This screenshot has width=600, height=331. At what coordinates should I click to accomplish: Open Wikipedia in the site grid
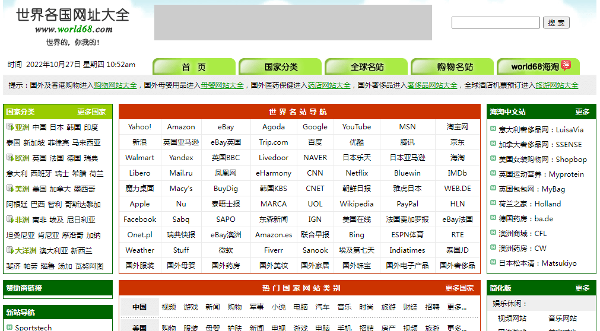357,204
